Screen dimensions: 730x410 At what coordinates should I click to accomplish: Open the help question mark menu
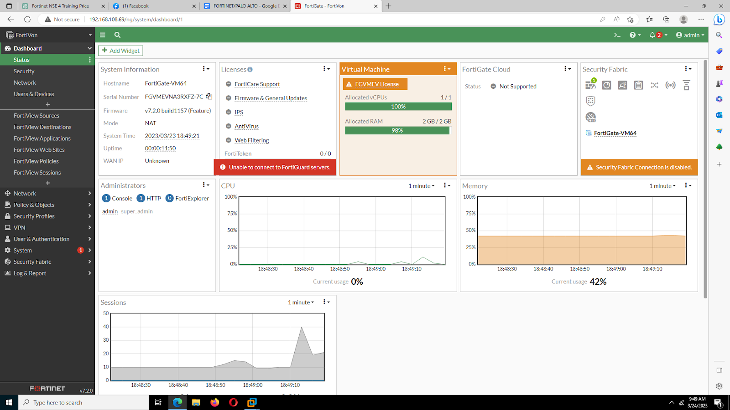coord(635,35)
